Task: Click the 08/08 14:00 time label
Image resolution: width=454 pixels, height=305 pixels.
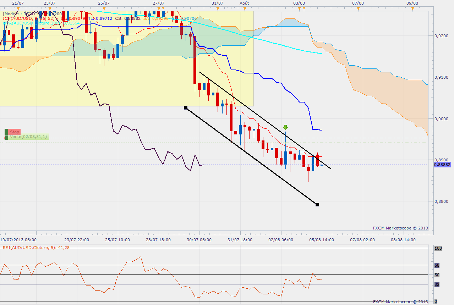Action: click(x=404, y=240)
